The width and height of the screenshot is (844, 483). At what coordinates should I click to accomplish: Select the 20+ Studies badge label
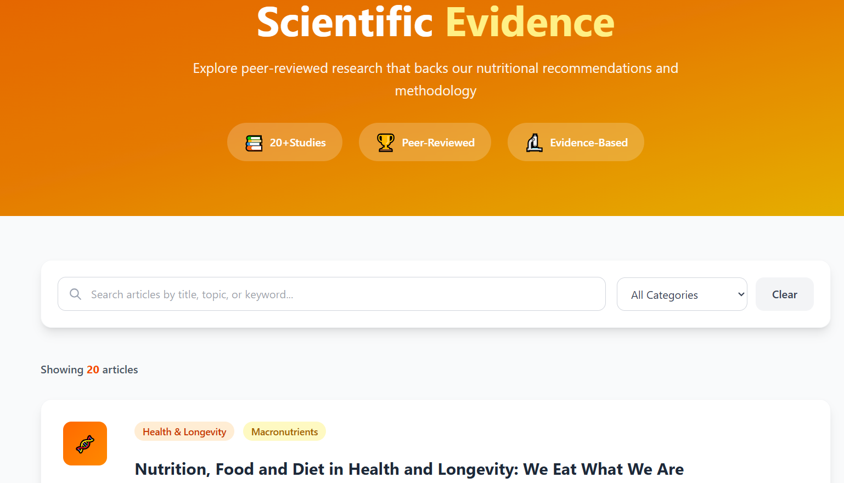tap(297, 143)
